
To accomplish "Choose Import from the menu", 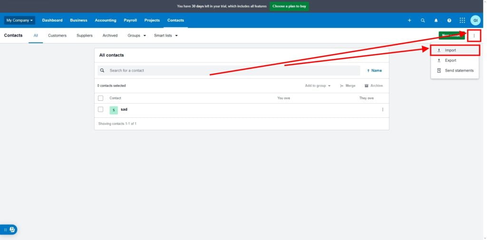I will [455, 50].
